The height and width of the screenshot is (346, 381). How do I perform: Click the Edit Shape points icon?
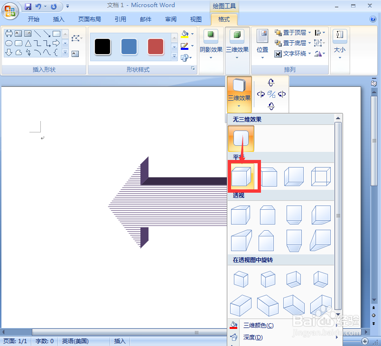[76, 38]
